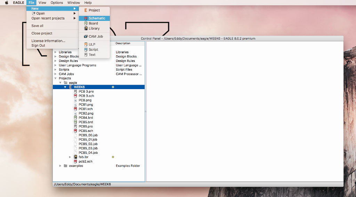Select PCB5_03.job in project tree

pos(88,148)
